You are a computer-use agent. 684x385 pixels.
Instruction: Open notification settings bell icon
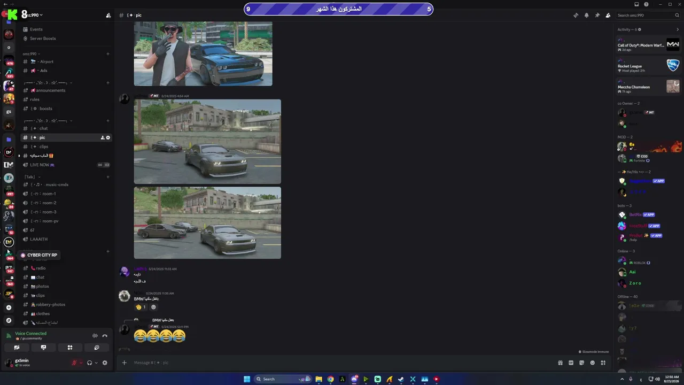[586, 15]
